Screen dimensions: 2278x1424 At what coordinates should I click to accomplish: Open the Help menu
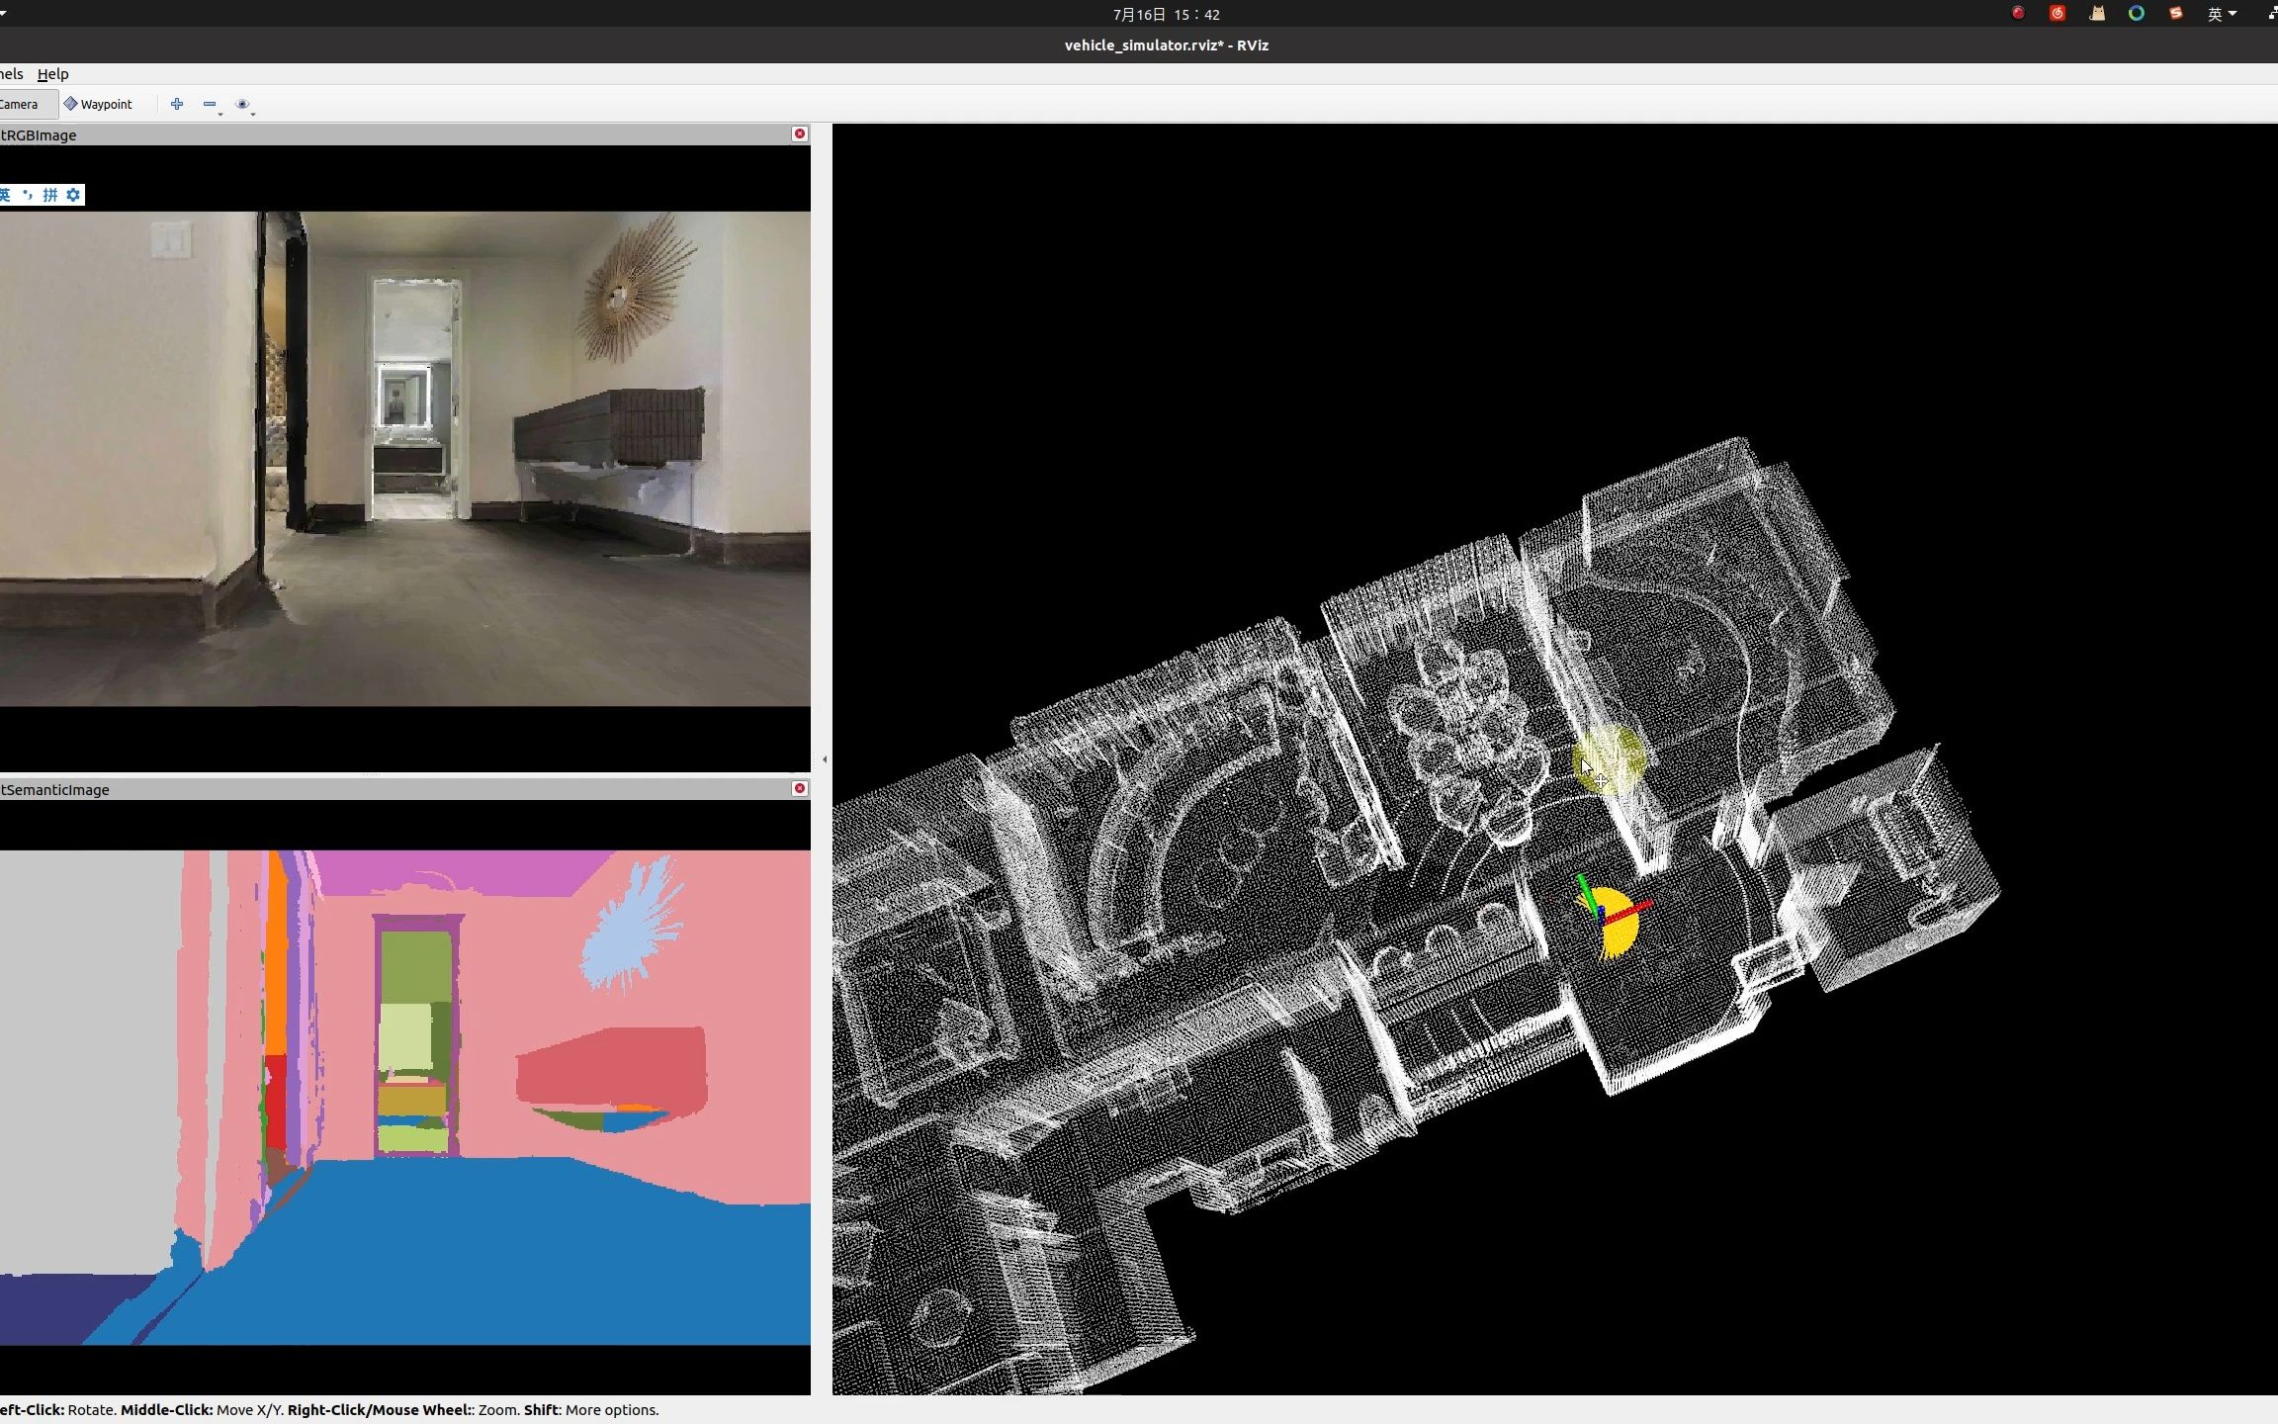[x=52, y=74]
